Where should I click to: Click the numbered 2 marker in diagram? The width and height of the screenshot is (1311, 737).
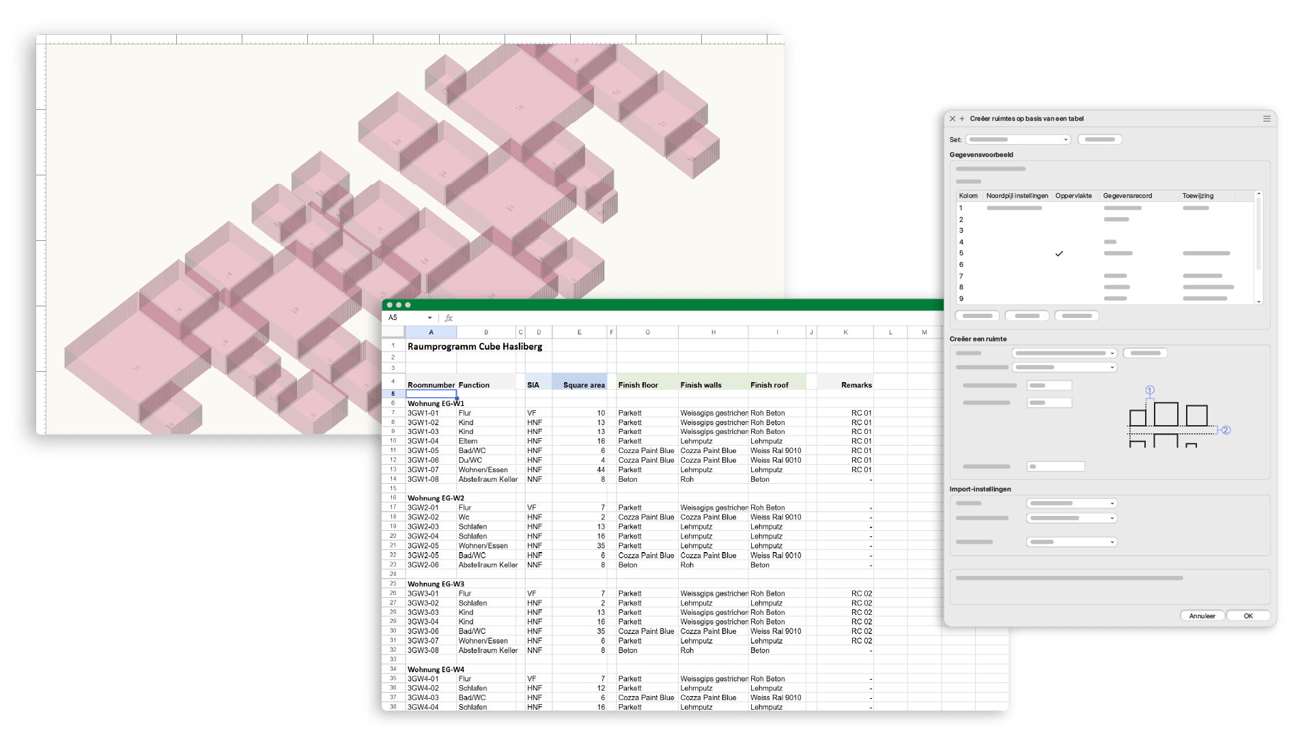tap(1226, 430)
